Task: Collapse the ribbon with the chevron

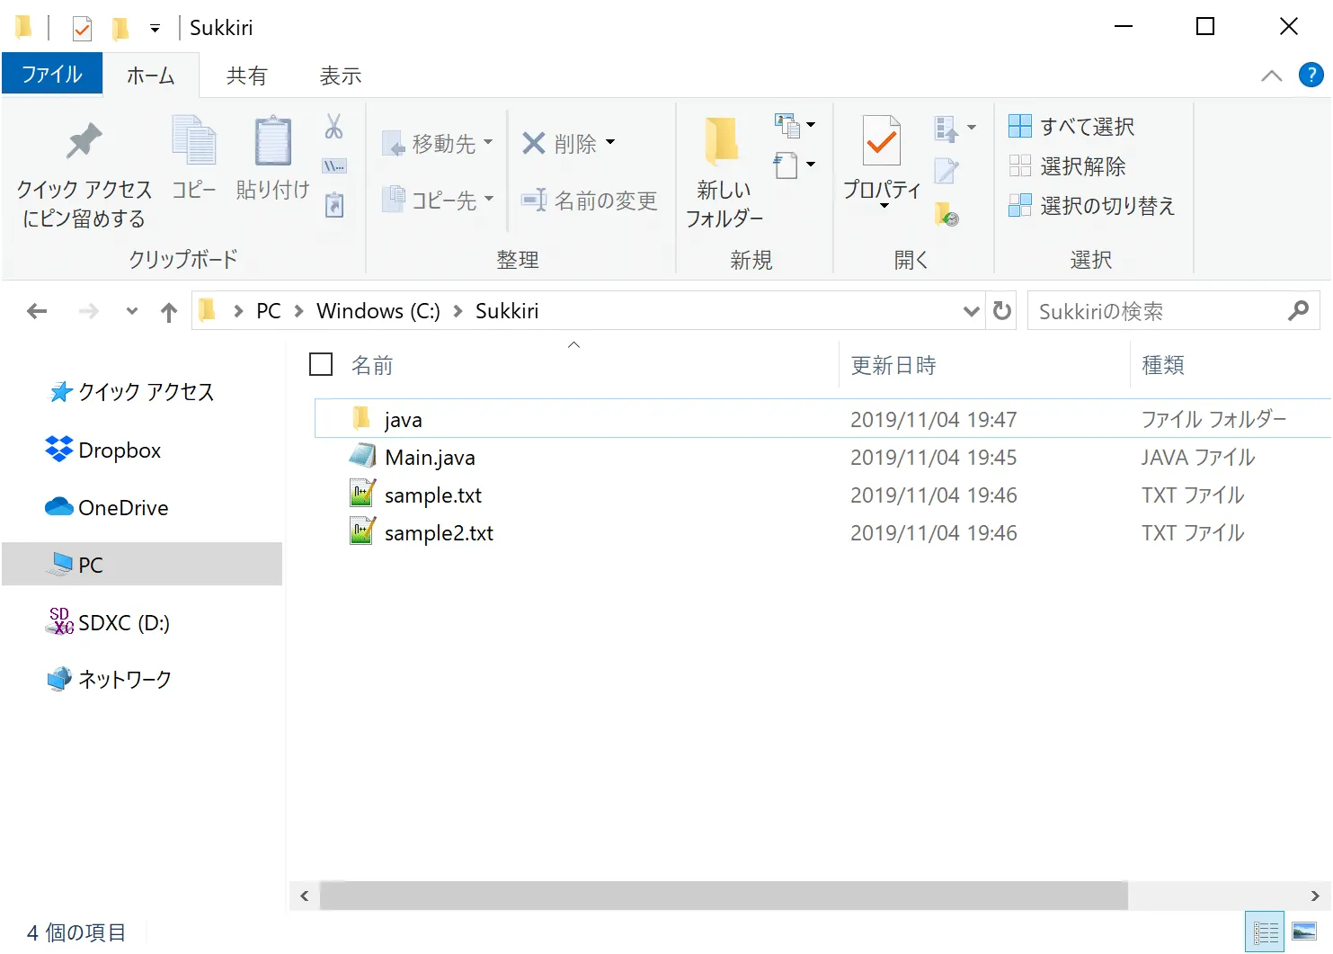Action: tap(1271, 76)
